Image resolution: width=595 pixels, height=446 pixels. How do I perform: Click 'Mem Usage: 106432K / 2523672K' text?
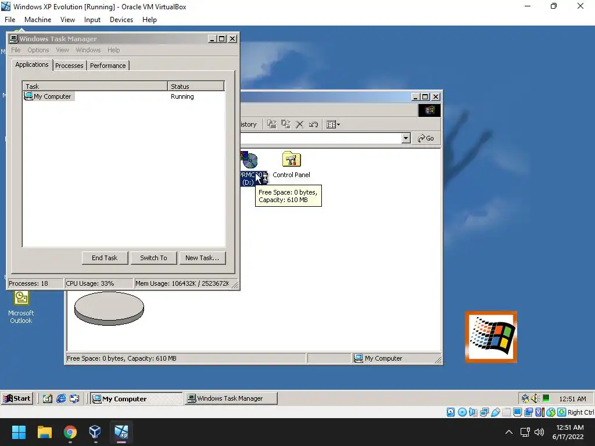(x=182, y=283)
